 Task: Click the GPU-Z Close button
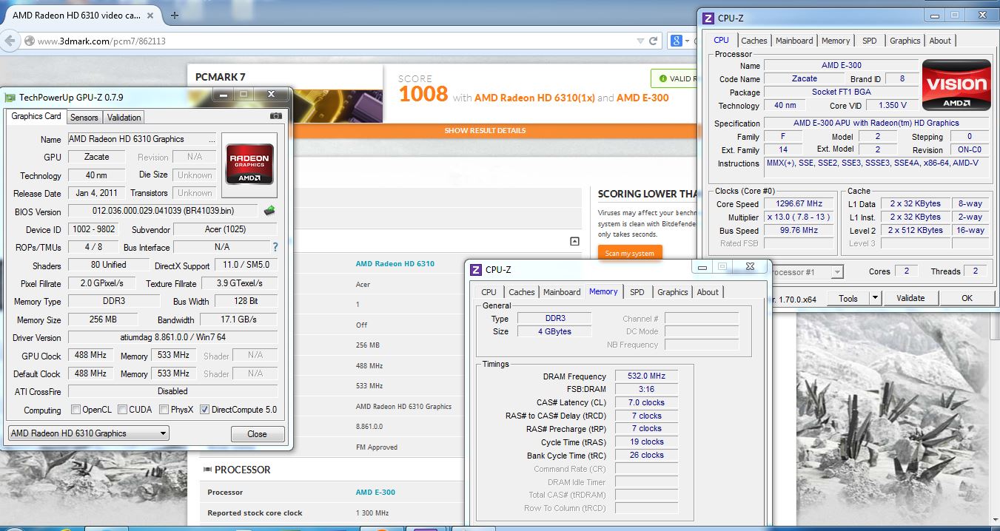coord(257,434)
